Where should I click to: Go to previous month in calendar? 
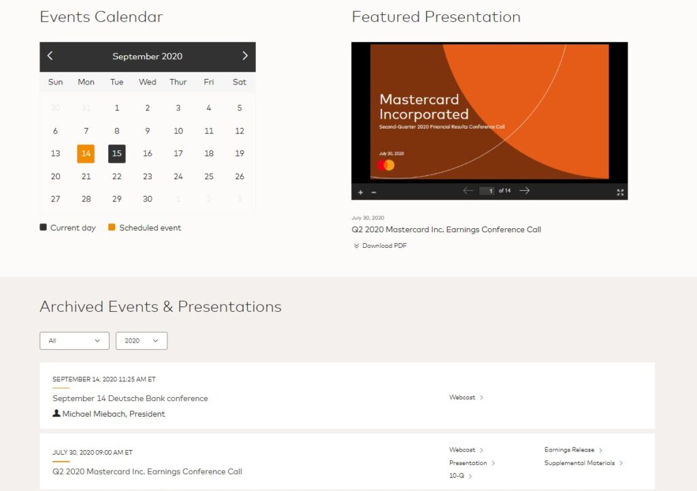point(50,56)
